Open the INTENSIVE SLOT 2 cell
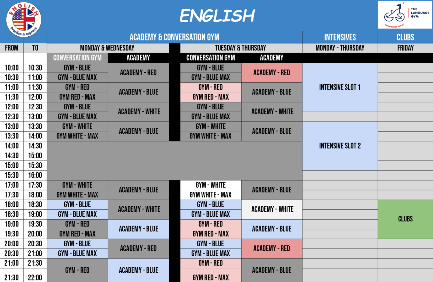433x282 pixels. coord(340,146)
